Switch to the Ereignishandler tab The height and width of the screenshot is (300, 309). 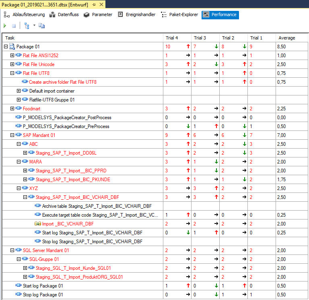(x=136, y=14)
